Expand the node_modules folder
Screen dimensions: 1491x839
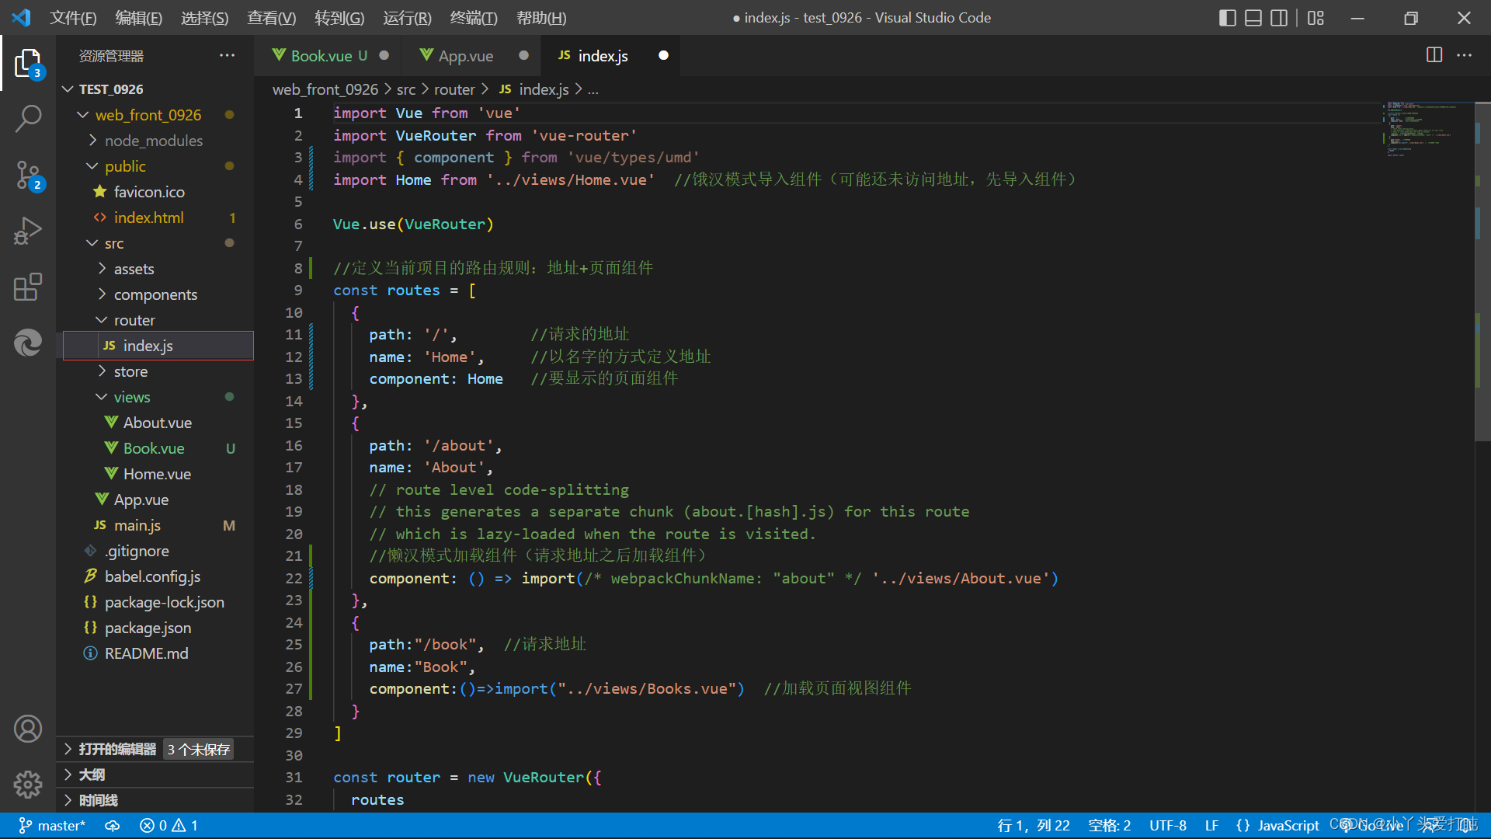tap(92, 141)
